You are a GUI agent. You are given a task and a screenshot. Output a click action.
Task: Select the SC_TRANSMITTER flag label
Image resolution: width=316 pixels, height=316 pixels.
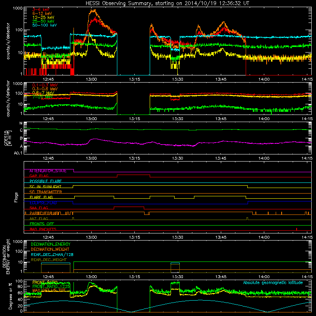click(x=45, y=192)
